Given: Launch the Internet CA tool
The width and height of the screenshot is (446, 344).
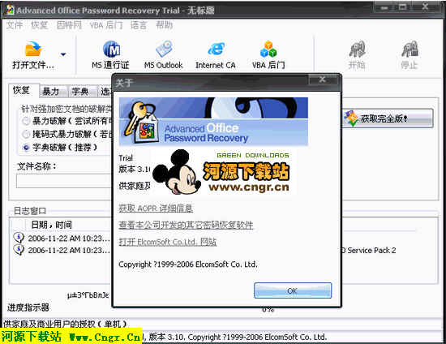Looking at the screenshot, I should (x=216, y=55).
